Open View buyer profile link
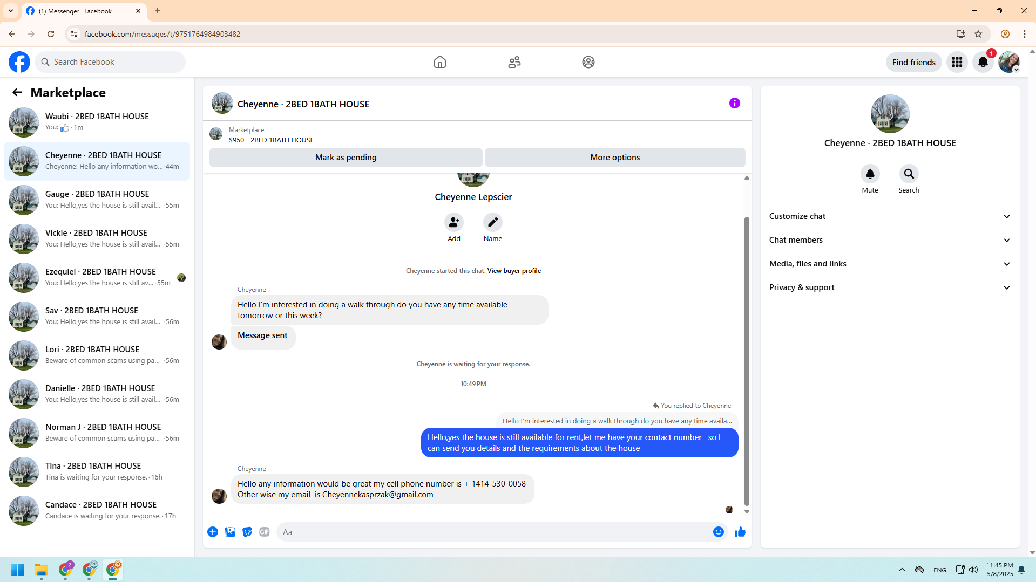 click(513, 271)
